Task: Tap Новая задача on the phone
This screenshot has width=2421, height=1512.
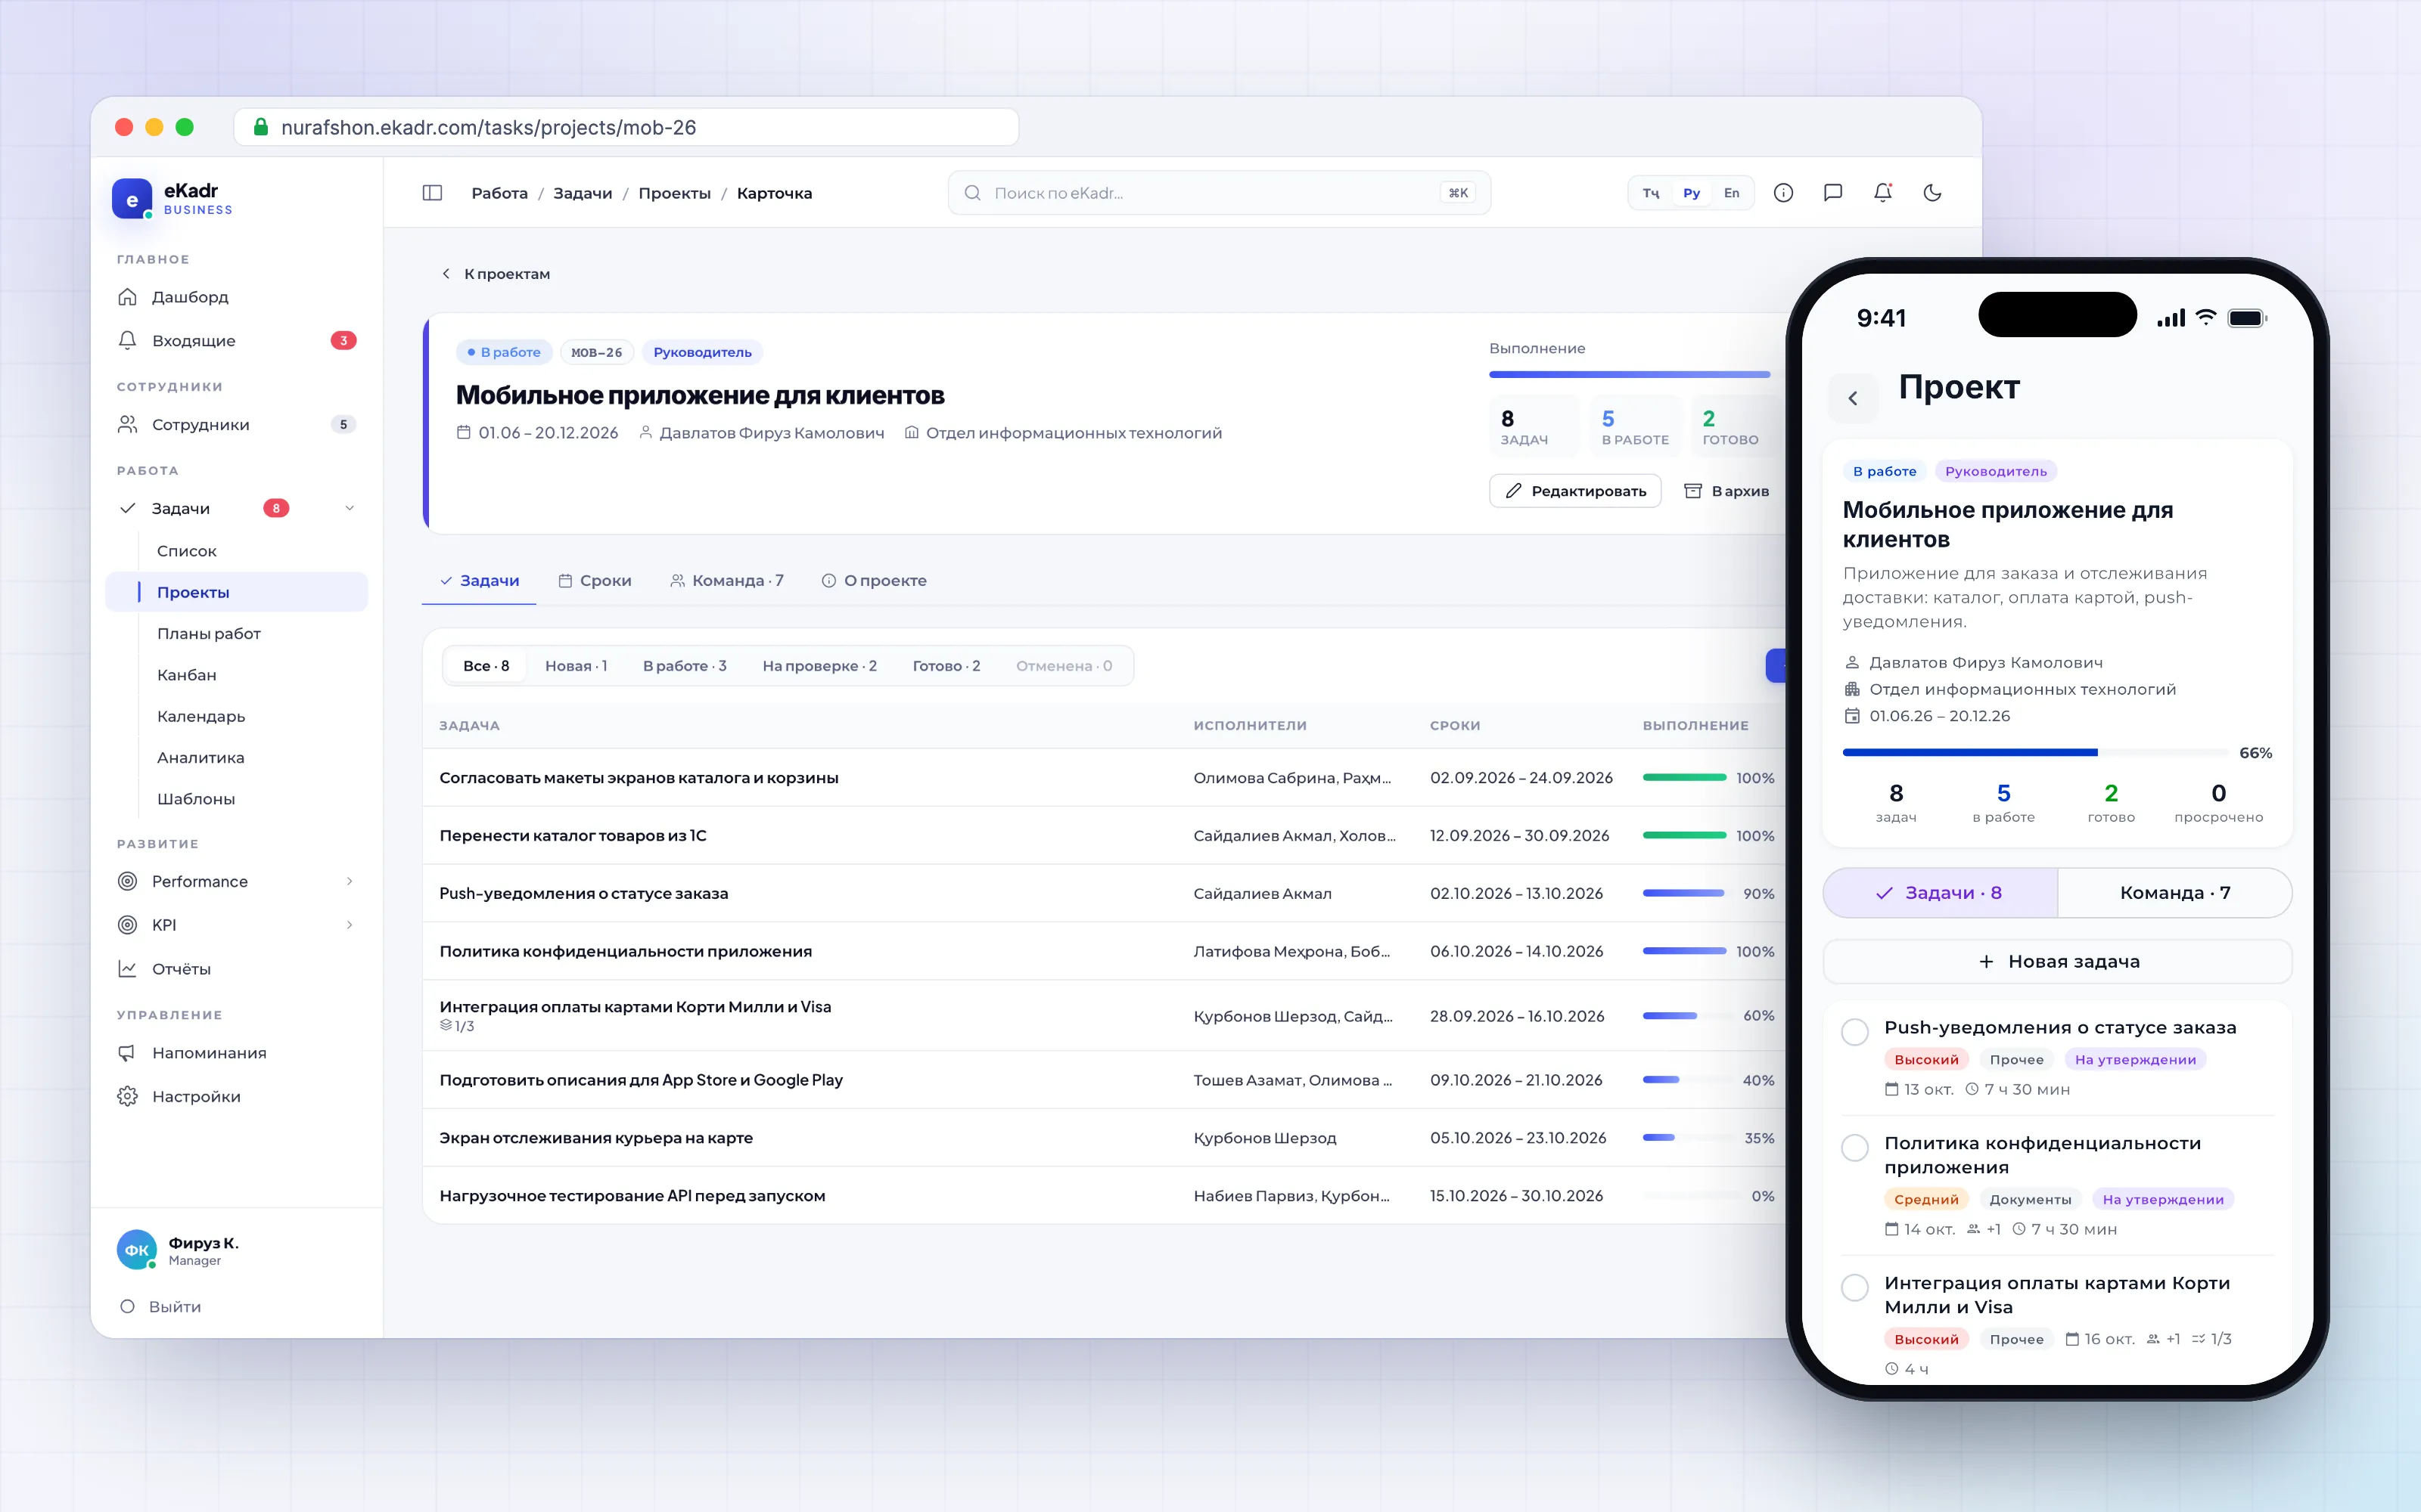Action: pyautogui.click(x=2058, y=962)
